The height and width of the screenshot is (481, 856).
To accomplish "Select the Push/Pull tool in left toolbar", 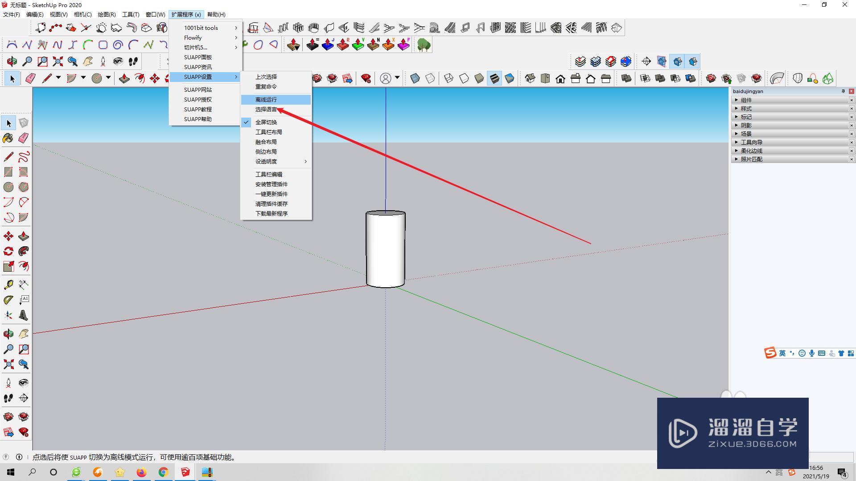I will tap(24, 236).
